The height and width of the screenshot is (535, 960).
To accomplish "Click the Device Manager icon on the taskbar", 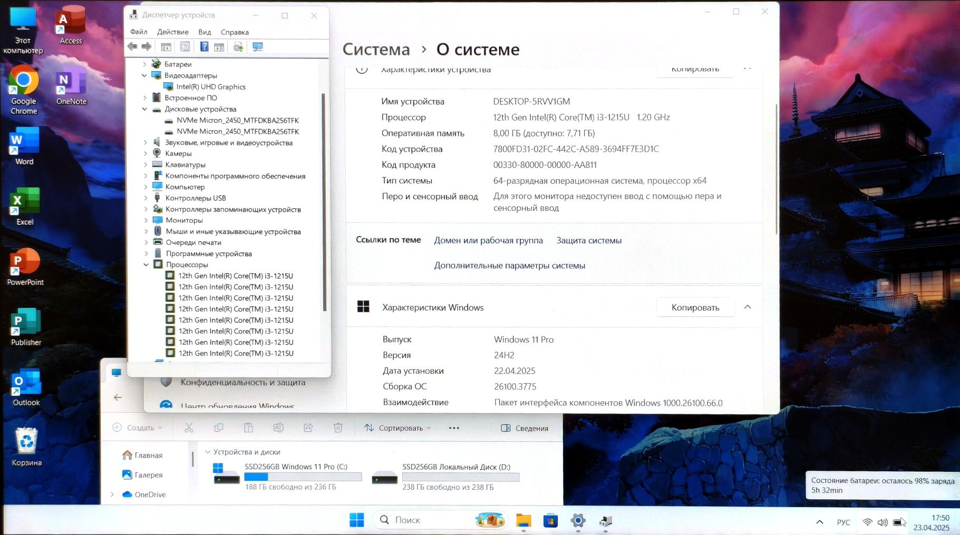I will click(x=605, y=520).
